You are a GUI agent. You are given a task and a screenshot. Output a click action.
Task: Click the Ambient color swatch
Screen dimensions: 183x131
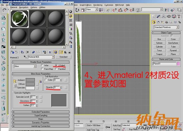coord(30,80)
